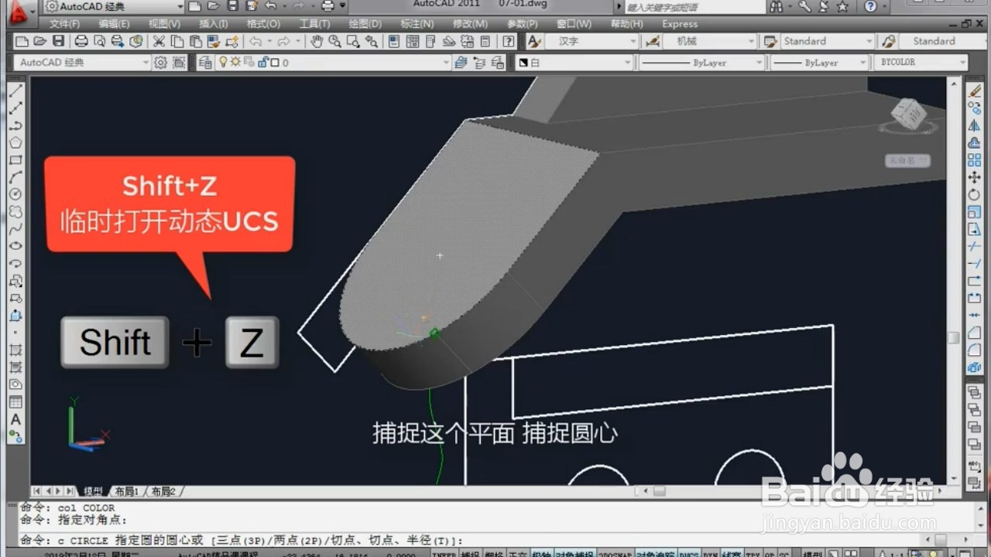Screen dimensions: 991x557
Task: Click the Save icon in standard toolbar
Action: 58,41
